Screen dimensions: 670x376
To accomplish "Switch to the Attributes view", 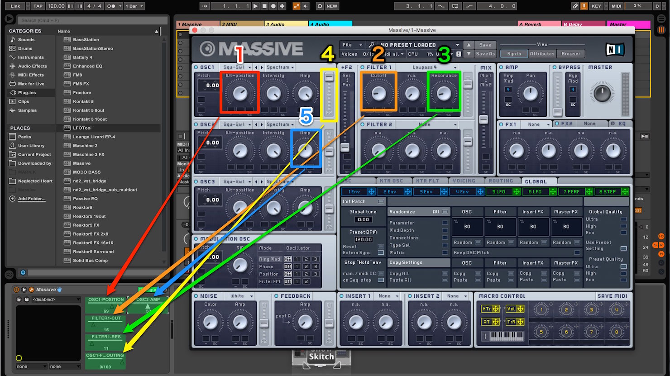I will click(542, 53).
